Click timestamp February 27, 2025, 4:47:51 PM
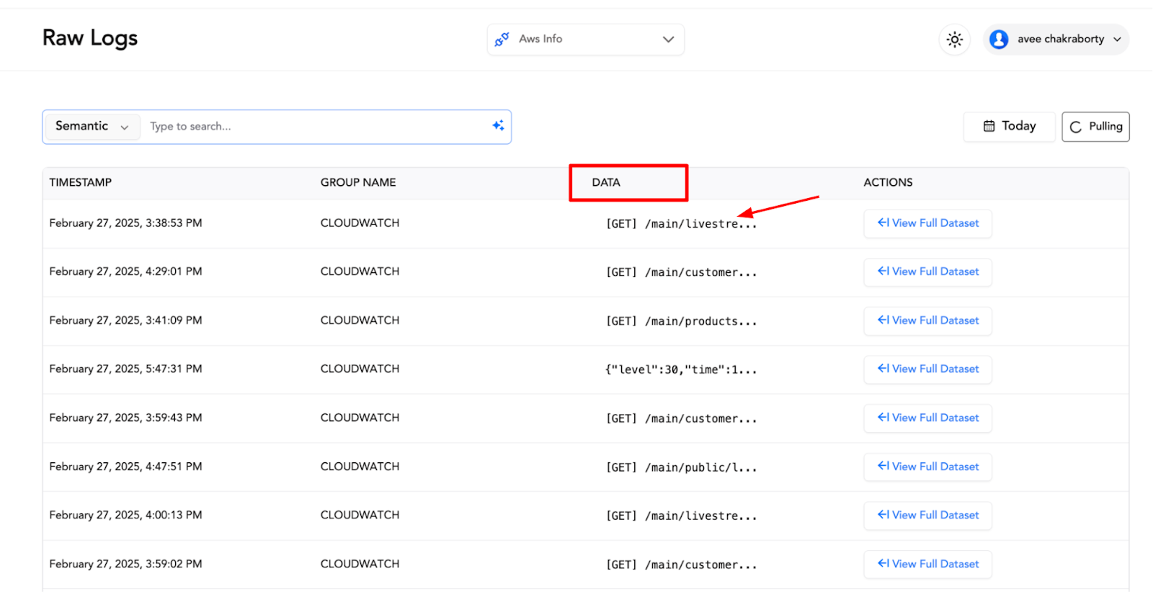 click(x=125, y=467)
